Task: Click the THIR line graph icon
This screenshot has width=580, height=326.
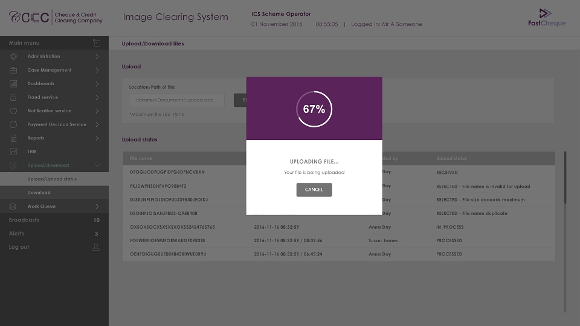Action: [x=13, y=152]
